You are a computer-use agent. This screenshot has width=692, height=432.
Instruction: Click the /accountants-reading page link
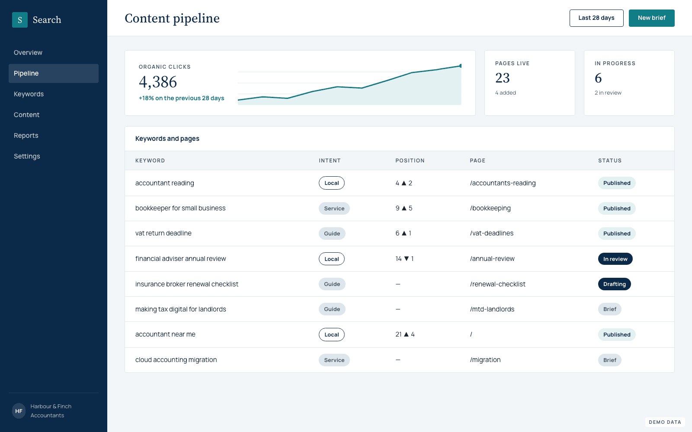click(x=503, y=183)
